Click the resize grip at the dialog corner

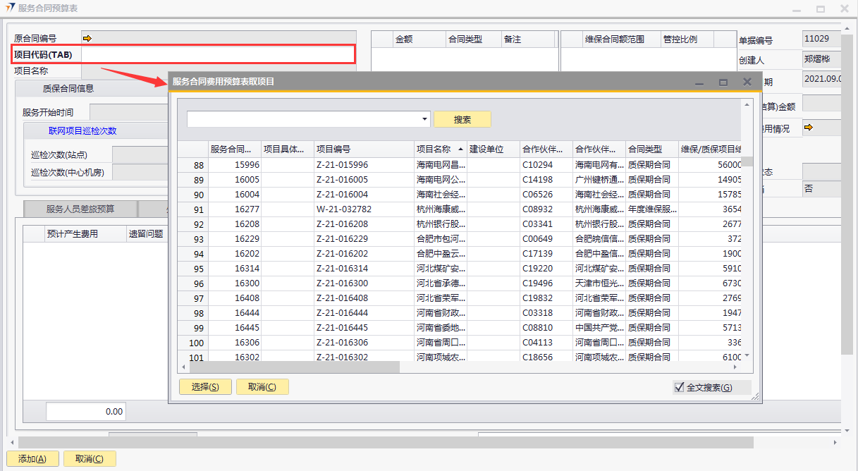click(755, 398)
